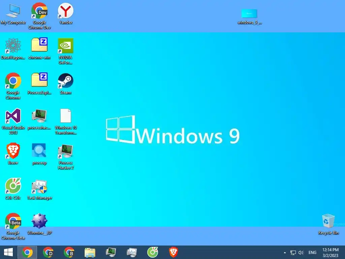The width and height of the screenshot is (345, 259).
Task: Open procexp desktop icon
Action: [x=39, y=154]
